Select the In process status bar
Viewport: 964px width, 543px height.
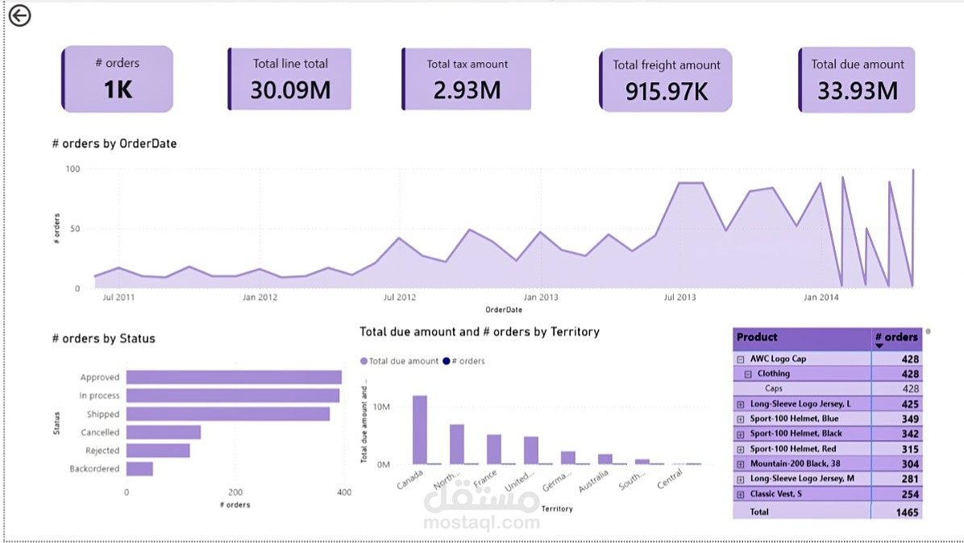point(232,396)
